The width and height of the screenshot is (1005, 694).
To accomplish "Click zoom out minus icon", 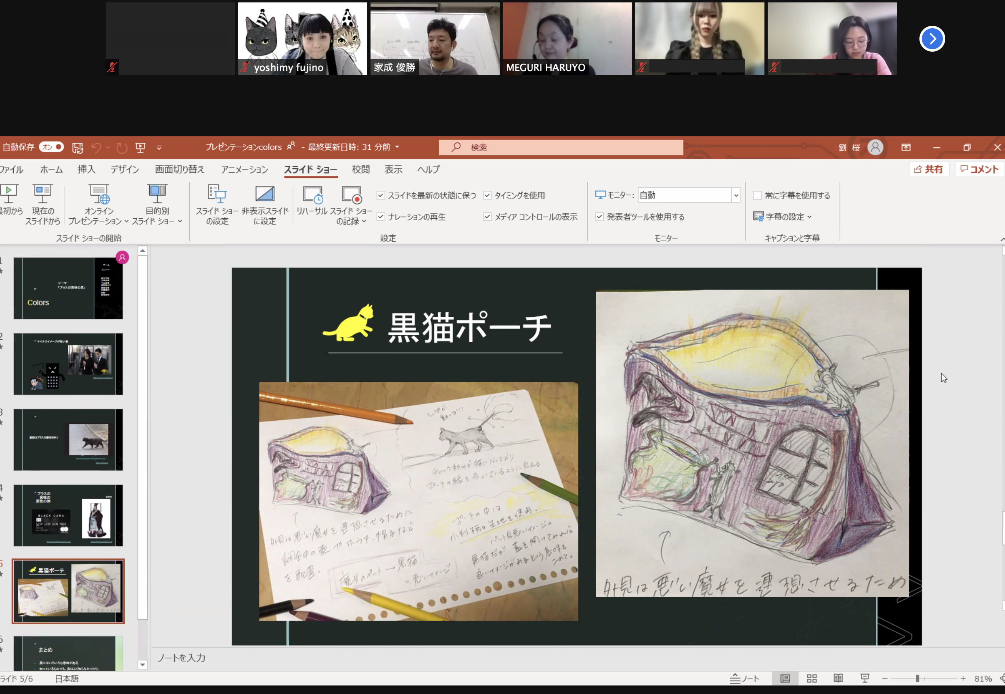I will coord(885,679).
